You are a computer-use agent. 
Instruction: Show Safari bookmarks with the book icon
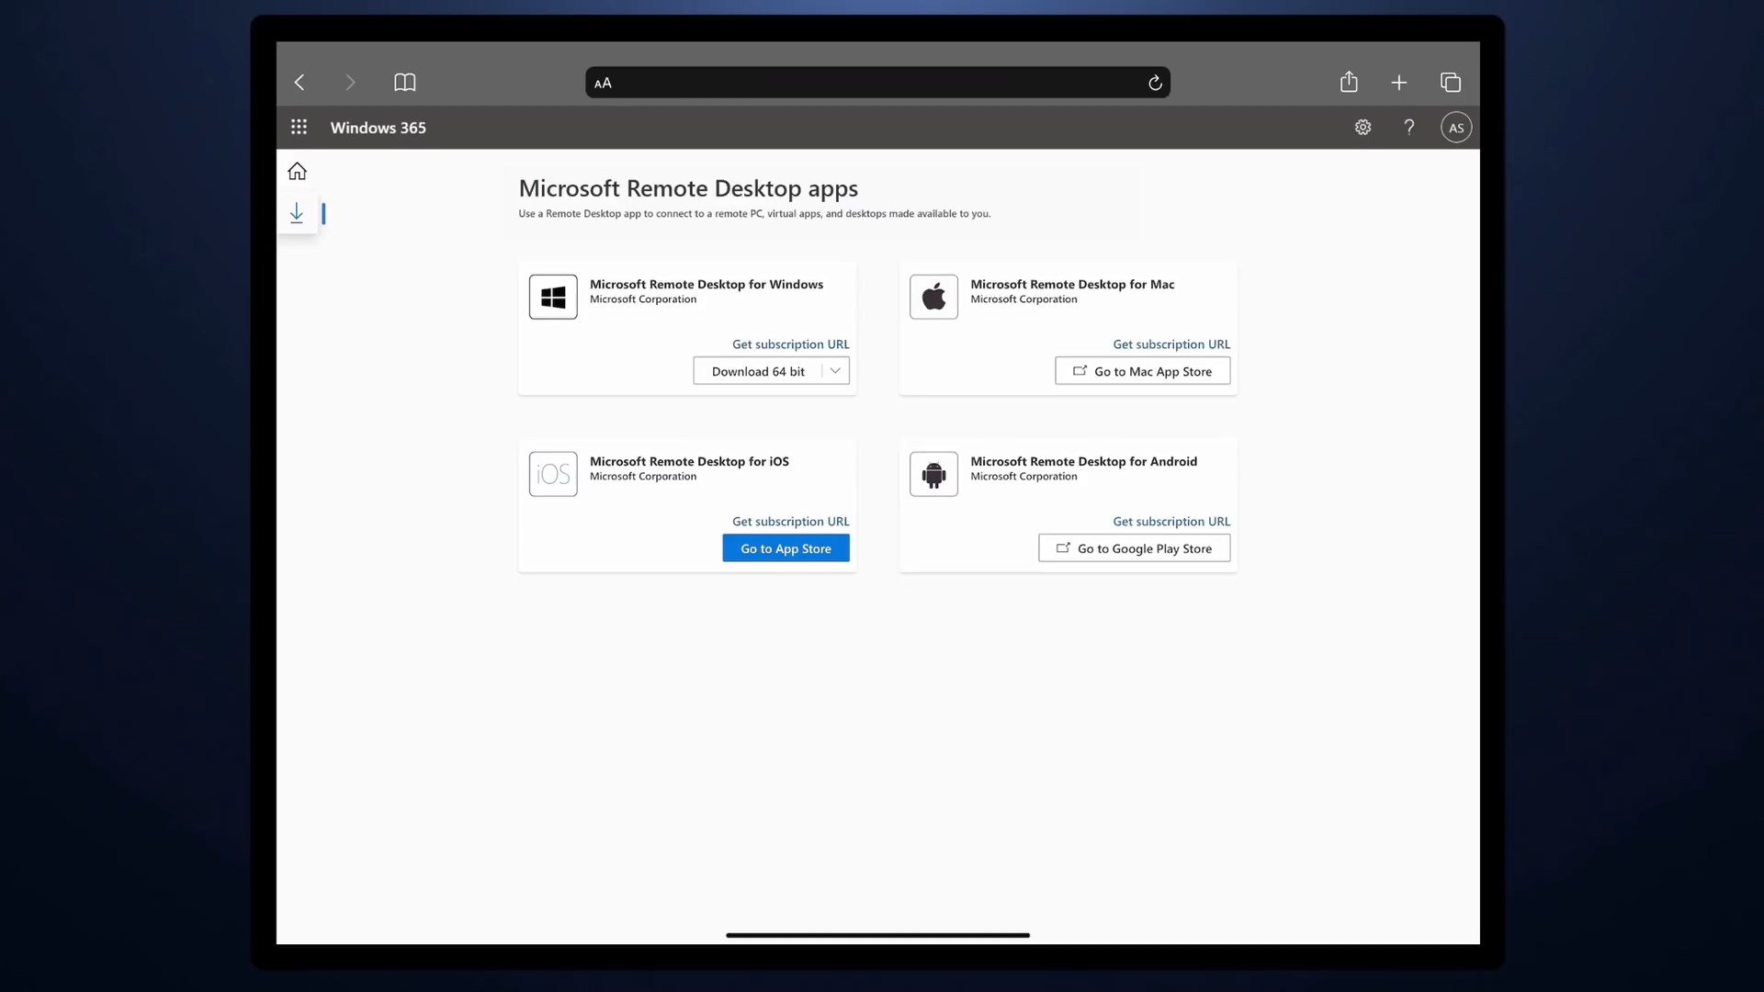pos(404,82)
